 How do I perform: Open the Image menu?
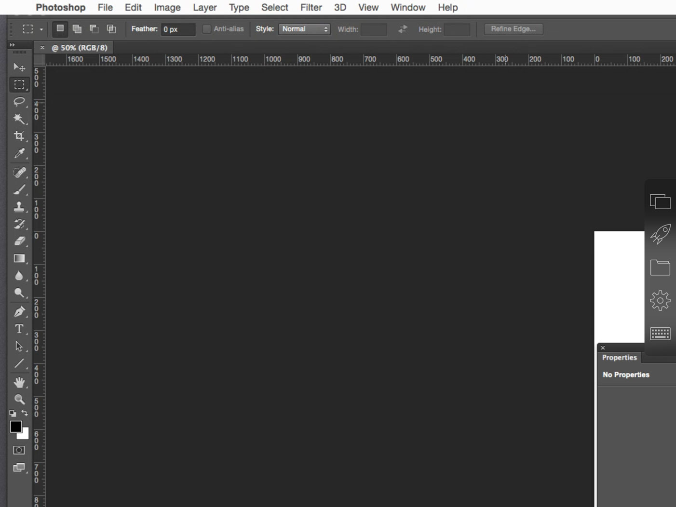pos(167,7)
